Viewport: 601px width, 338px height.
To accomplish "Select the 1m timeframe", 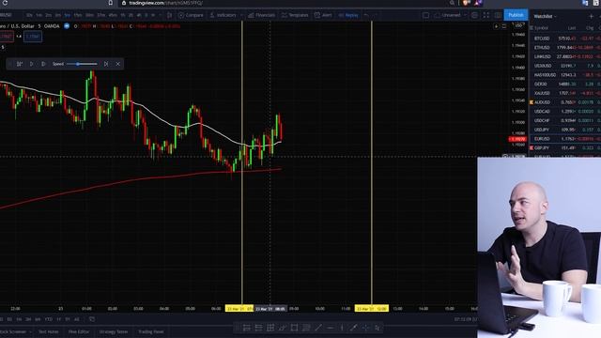I will click(x=39, y=15).
